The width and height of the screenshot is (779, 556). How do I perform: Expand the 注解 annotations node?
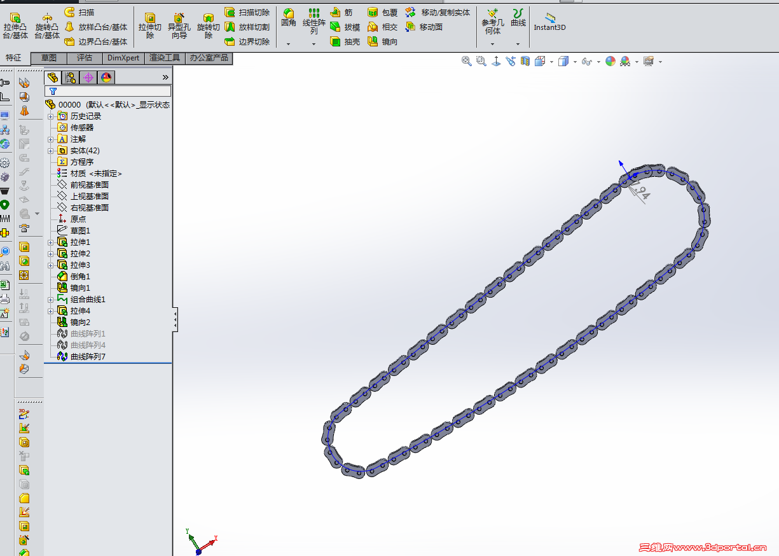click(x=50, y=139)
